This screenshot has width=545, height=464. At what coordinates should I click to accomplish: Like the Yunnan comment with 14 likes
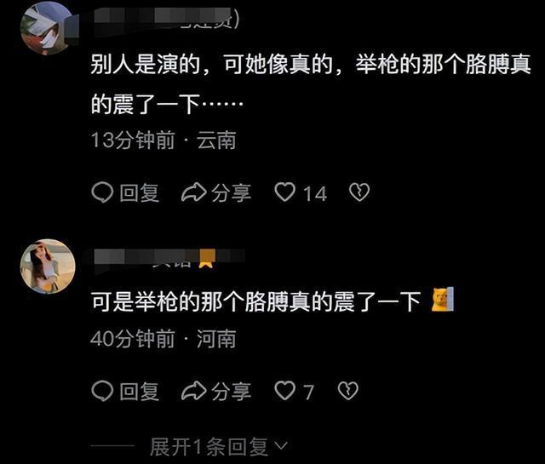pos(284,192)
